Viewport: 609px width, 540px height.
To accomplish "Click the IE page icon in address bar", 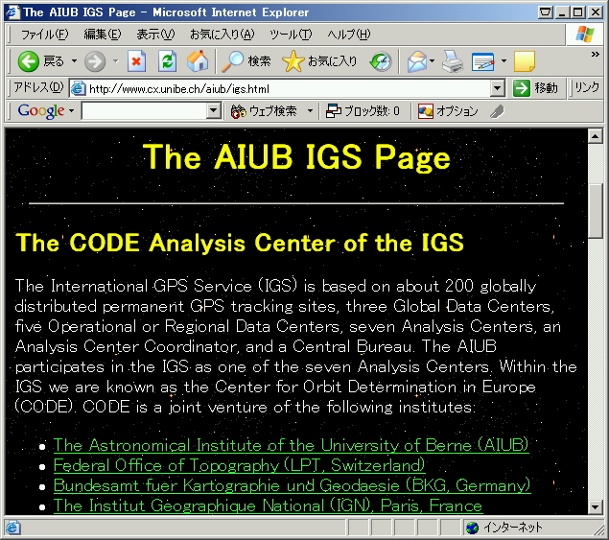I will [x=78, y=88].
